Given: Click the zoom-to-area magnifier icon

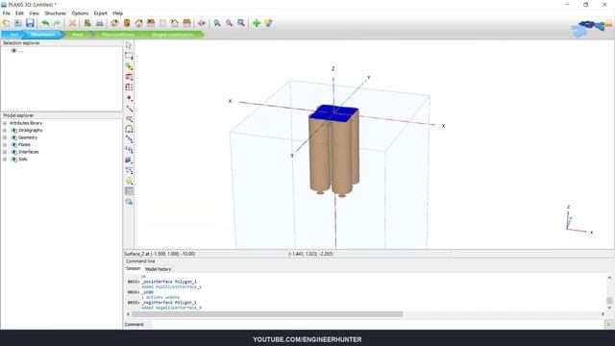Looking at the screenshot, I should [x=241, y=23].
